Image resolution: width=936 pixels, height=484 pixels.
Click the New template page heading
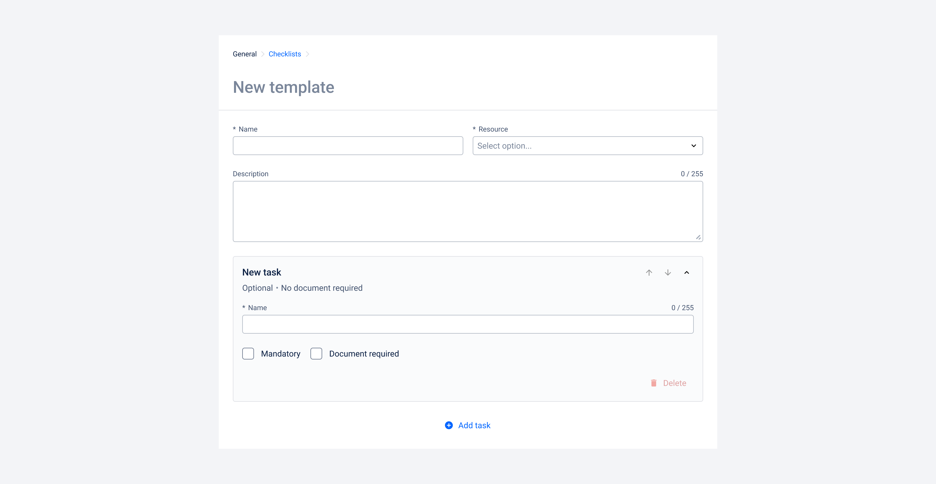click(283, 87)
